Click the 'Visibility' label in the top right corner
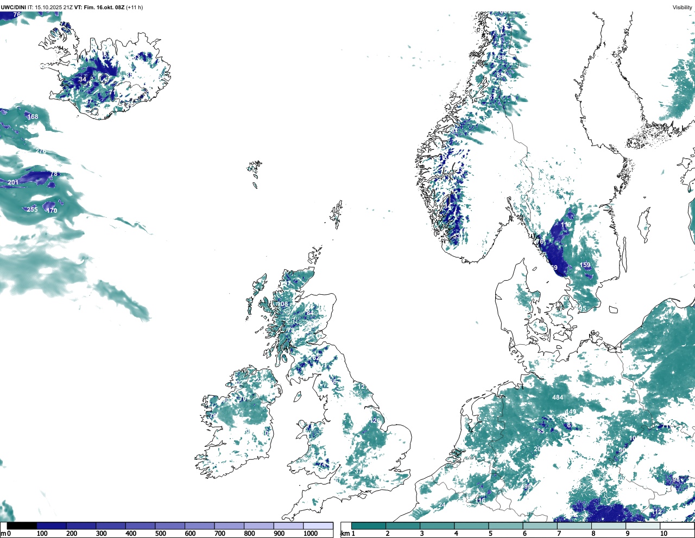Image resolution: width=695 pixels, height=538 pixels. pos(683,8)
